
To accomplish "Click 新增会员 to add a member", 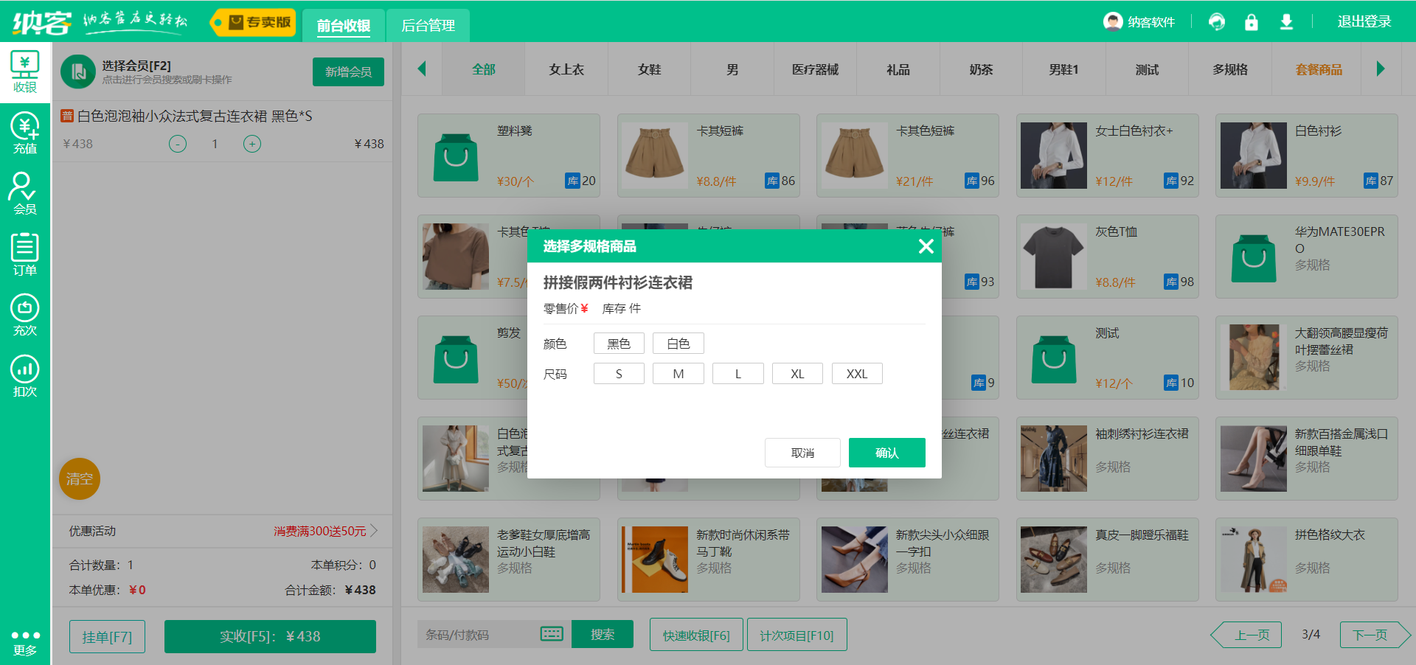I will (348, 72).
